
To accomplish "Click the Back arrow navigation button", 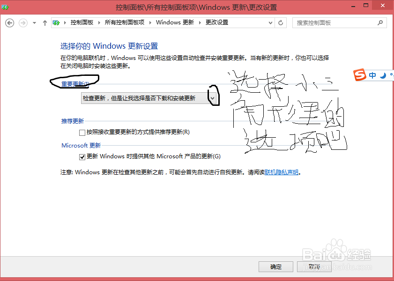I will coord(9,23).
